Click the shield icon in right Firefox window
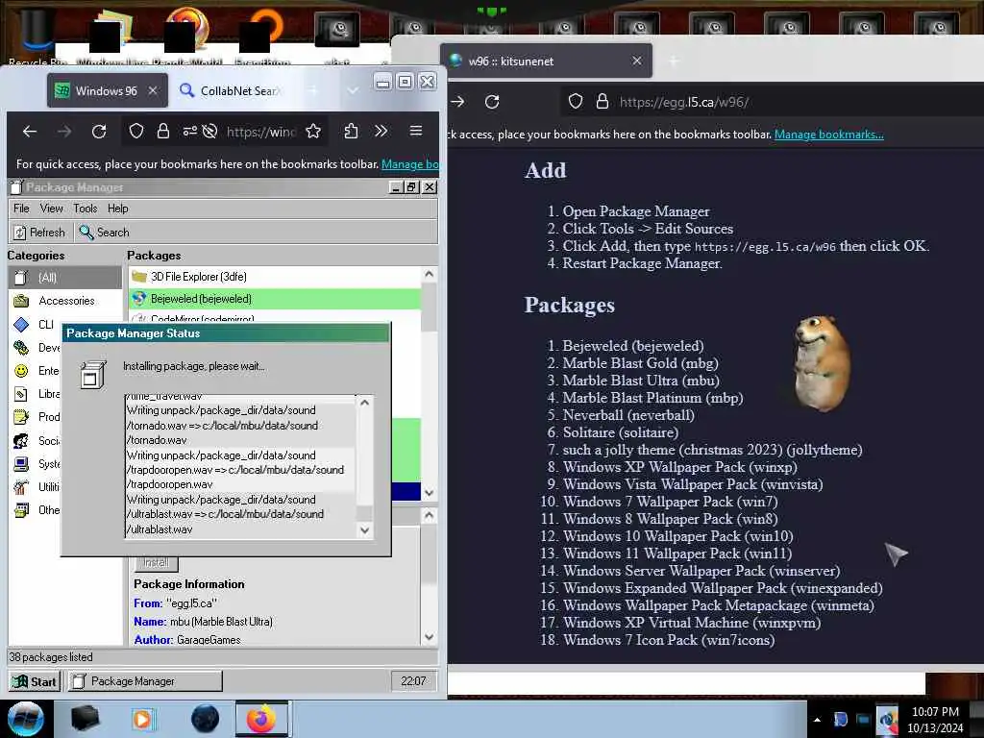984x738 pixels. pyautogui.click(x=576, y=102)
